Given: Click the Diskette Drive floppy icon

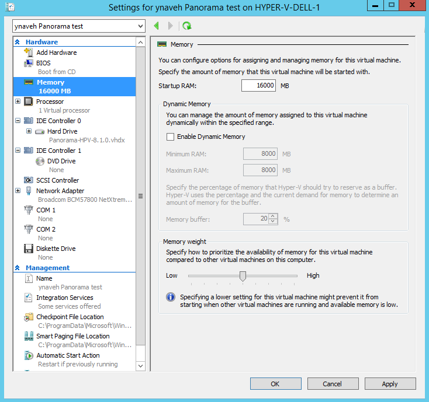Looking at the screenshot, I should pos(29,249).
